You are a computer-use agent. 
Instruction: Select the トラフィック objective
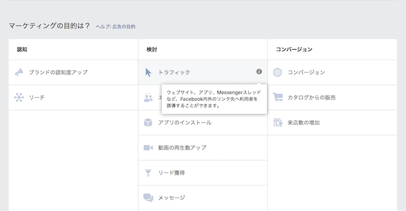pyautogui.click(x=203, y=72)
